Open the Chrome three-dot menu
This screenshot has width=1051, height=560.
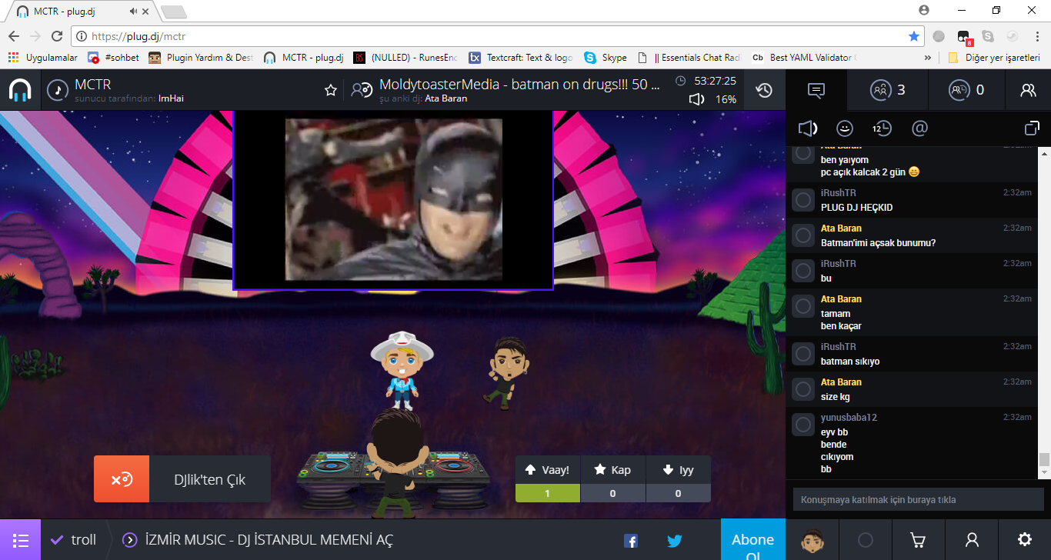point(1036,36)
